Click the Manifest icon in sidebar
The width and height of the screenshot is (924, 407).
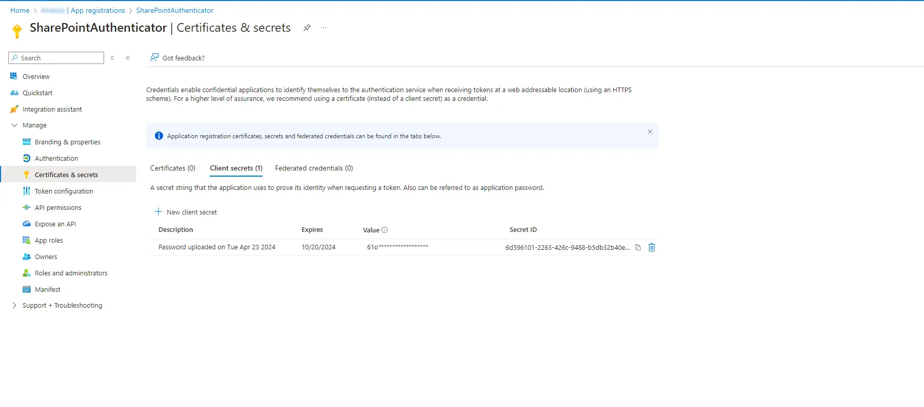tap(27, 289)
